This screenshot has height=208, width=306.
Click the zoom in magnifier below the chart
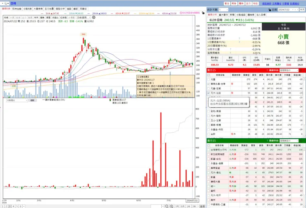[172, 206]
